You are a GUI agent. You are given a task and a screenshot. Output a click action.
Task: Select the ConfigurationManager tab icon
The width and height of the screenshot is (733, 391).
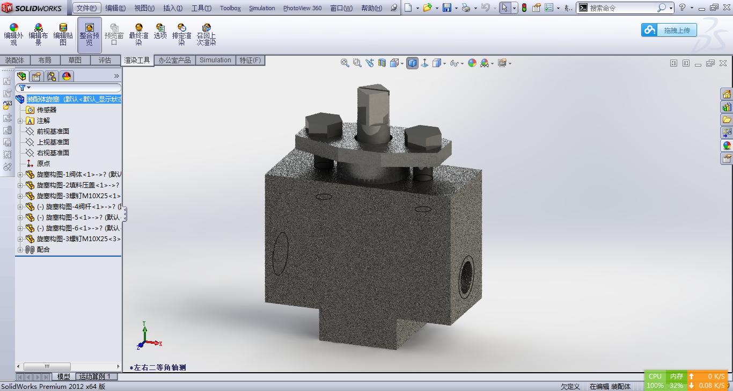pos(52,76)
